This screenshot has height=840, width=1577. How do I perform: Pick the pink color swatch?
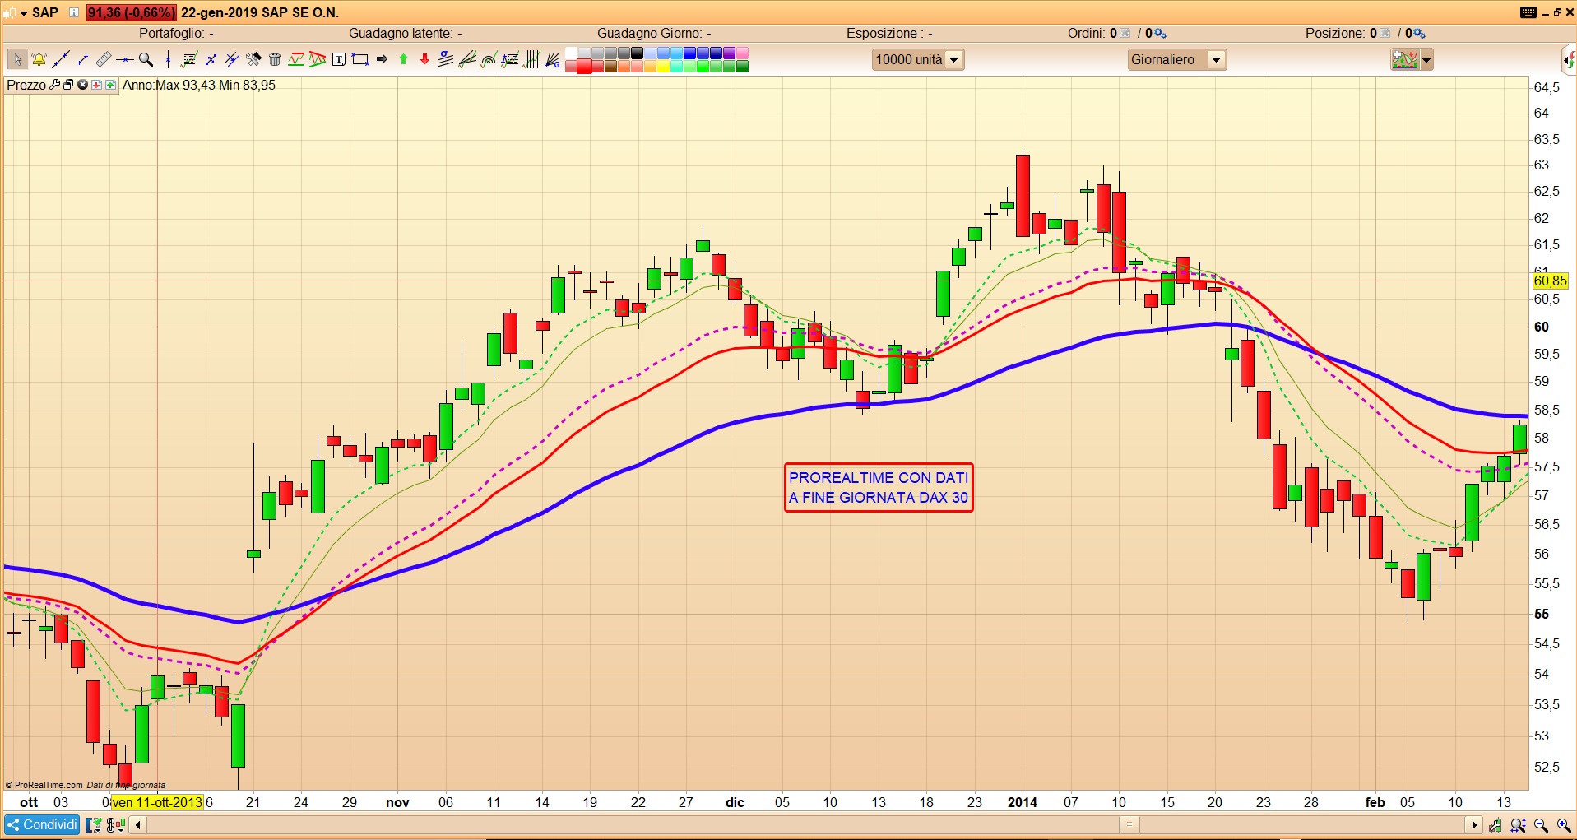click(742, 53)
